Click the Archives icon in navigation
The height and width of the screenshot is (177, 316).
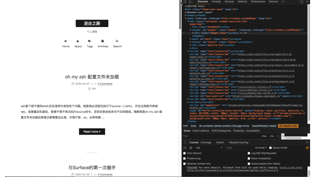tap(103, 41)
